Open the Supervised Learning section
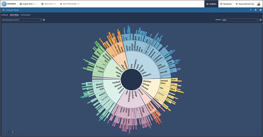The height and width of the screenshot is (137, 263). click(245, 4)
